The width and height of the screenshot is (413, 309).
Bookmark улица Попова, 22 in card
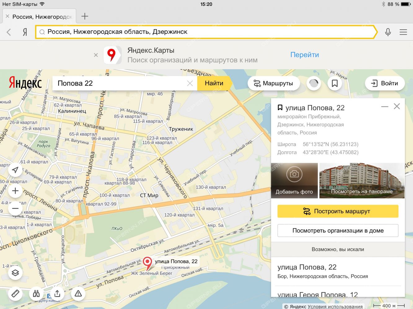[x=280, y=108]
